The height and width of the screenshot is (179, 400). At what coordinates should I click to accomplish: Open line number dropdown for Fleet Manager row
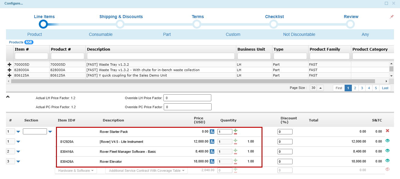pyautogui.click(x=18, y=152)
